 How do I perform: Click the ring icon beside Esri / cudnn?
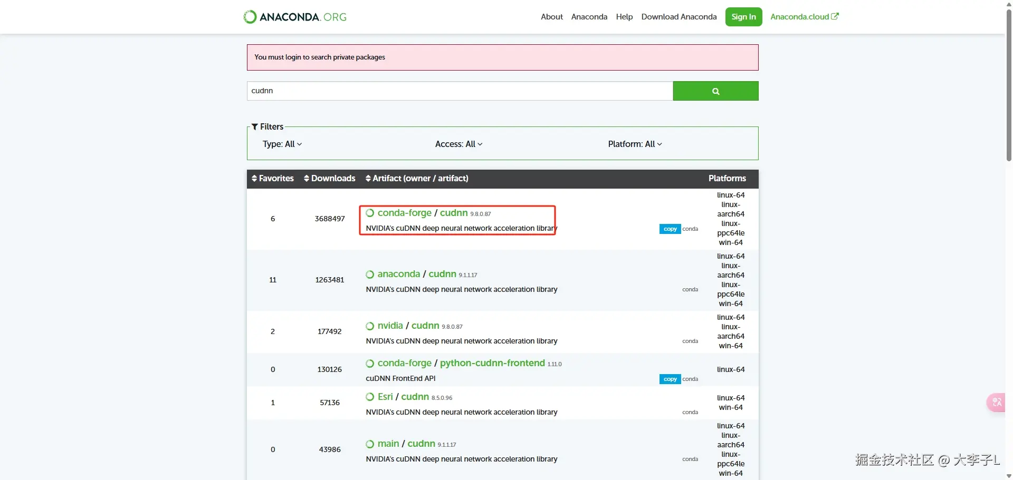[x=370, y=397]
